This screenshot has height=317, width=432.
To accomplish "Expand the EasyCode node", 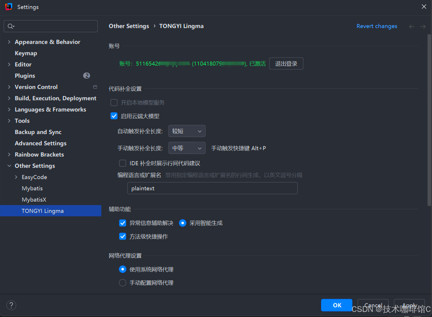I will 16,177.
